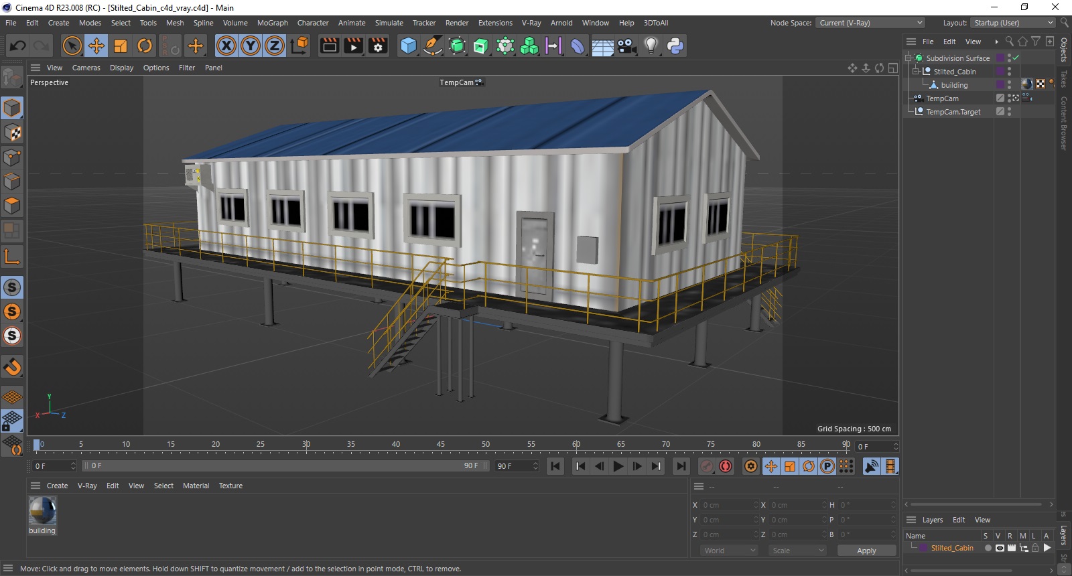Open the Scale coordinate dropdown
1072x576 pixels.
point(798,551)
